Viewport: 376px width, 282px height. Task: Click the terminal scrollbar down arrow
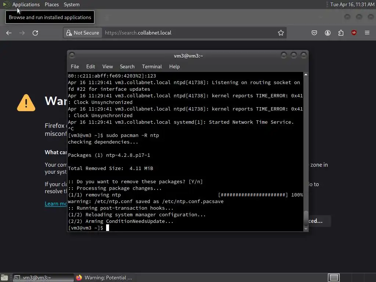306,229
